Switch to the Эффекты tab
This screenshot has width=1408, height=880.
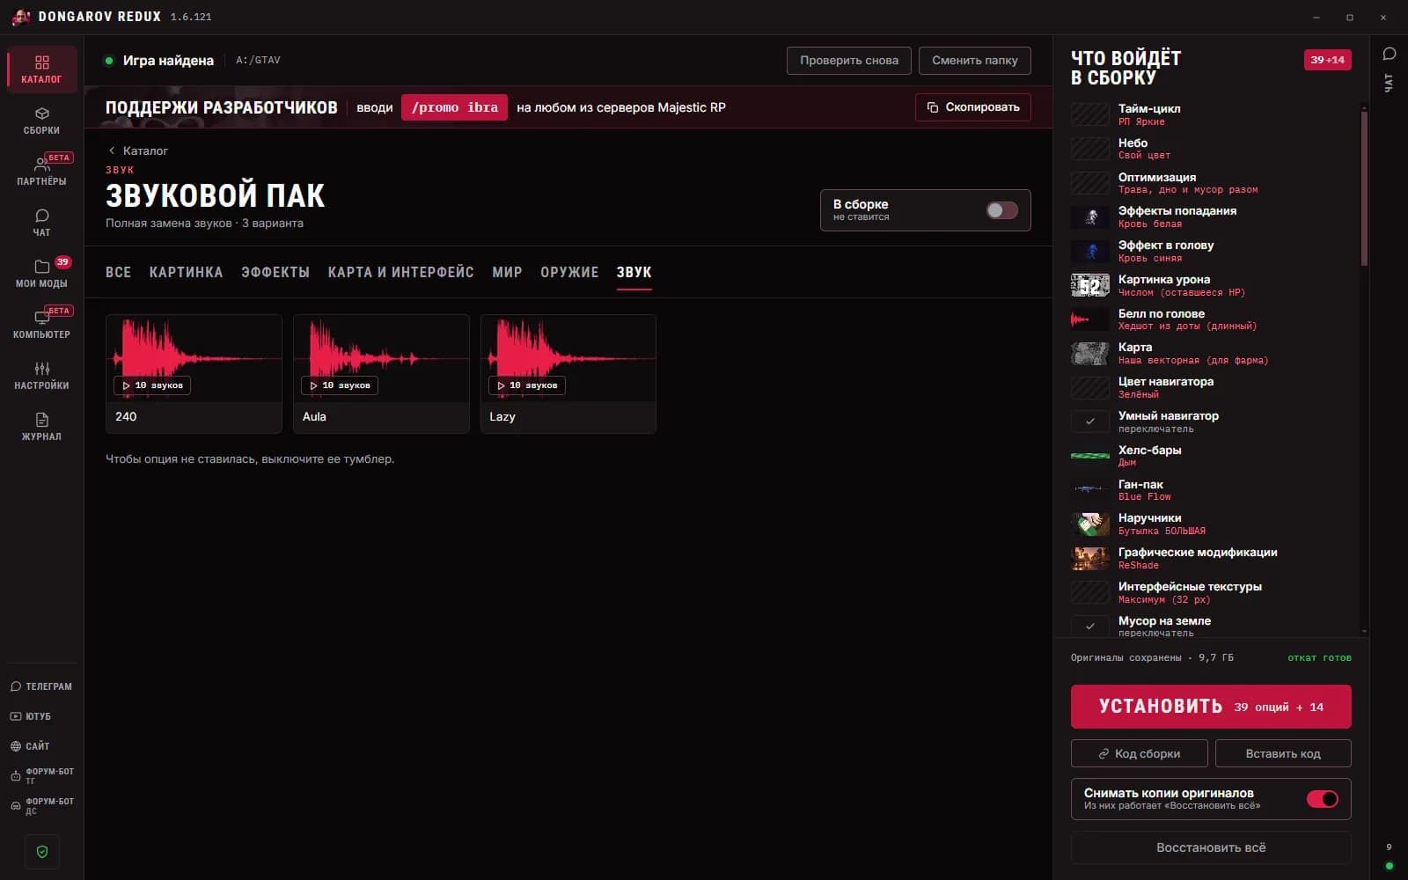pyautogui.click(x=275, y=273)
